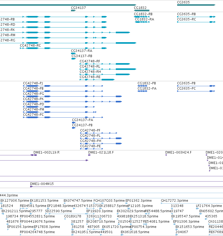223x236 pixels.
Task: Click the feature labeled 487905
Action: pos(93,227)
